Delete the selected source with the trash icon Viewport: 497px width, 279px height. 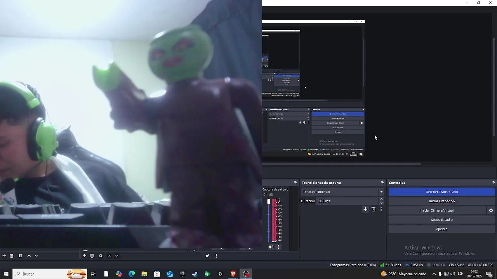92,256
